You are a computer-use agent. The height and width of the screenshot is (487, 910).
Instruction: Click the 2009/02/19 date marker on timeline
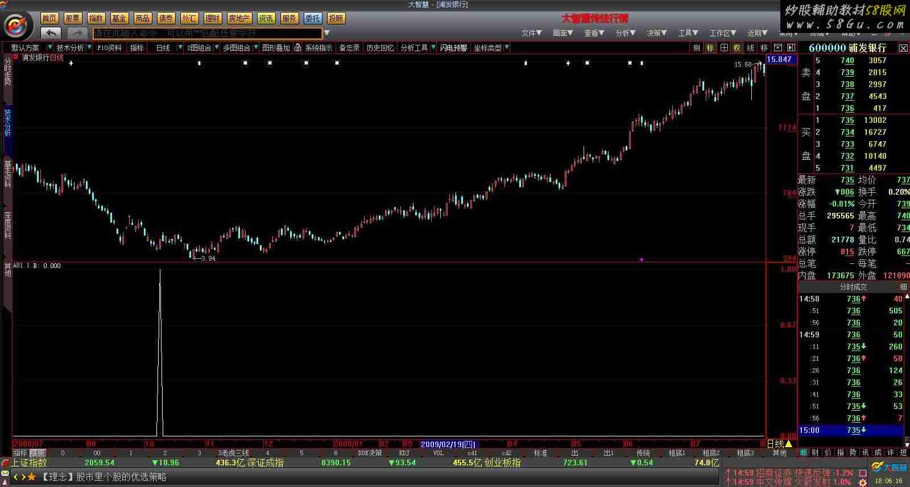click(x=448, y=444)
